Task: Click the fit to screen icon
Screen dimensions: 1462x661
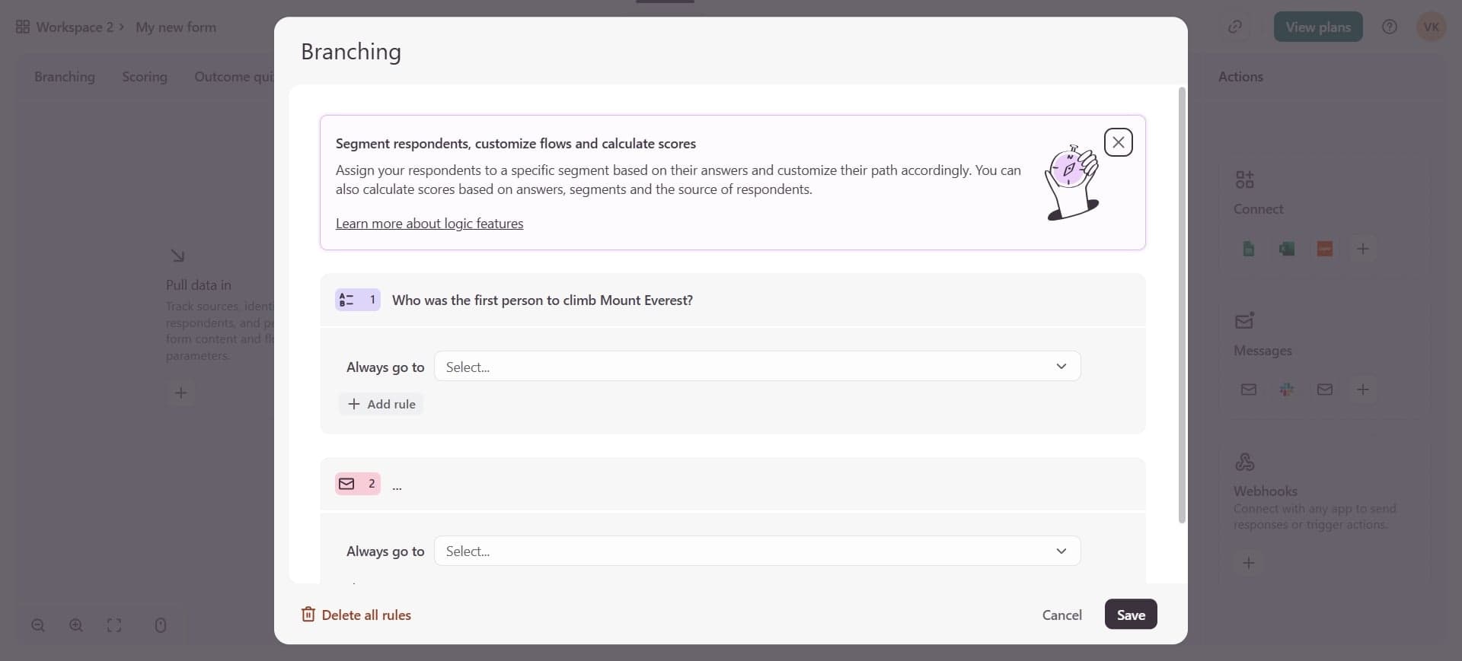Action: click(x=114, y=625)
